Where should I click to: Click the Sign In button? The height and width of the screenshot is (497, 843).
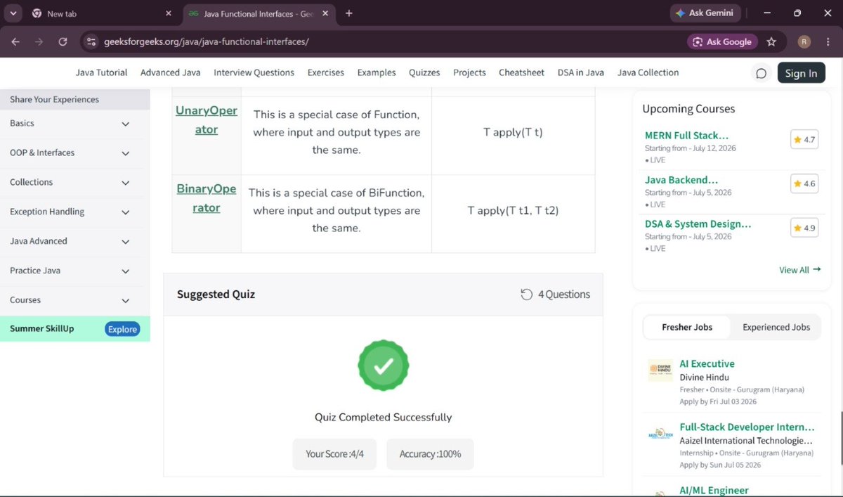tap(801, 73)
